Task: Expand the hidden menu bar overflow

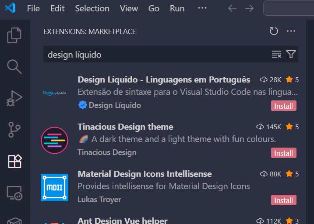Action: click(x=202, y=8)
